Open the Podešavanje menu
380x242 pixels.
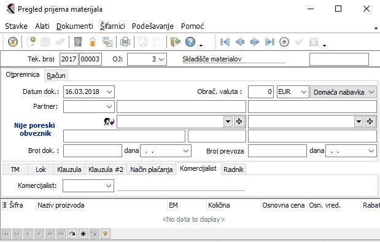coord(153,26)
